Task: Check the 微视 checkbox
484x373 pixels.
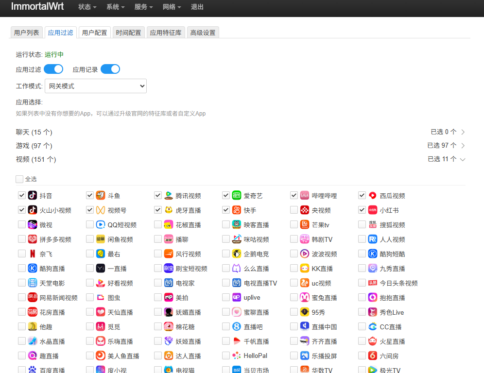Action: pyautogui.click(x=21, y=224)
